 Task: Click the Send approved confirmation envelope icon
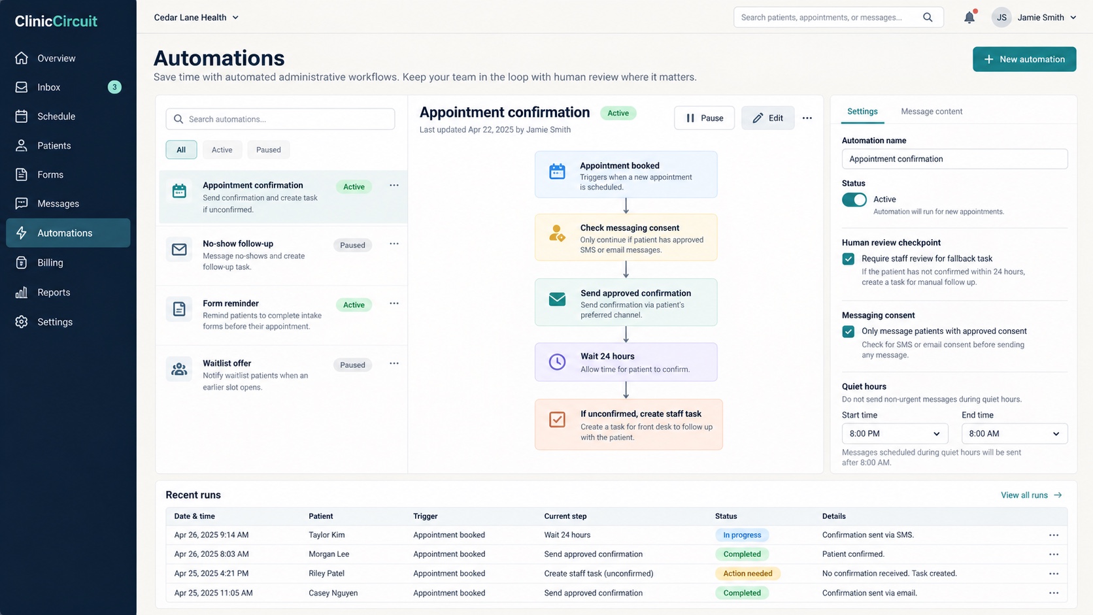pyautogui.click(x=557, y=299)
